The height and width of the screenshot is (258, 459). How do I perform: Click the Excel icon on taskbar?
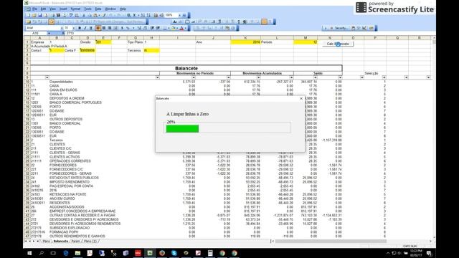point(150,253)
